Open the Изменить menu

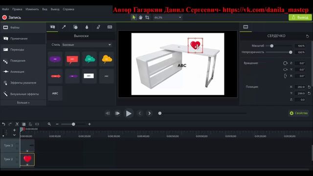(x=32, y=9)
